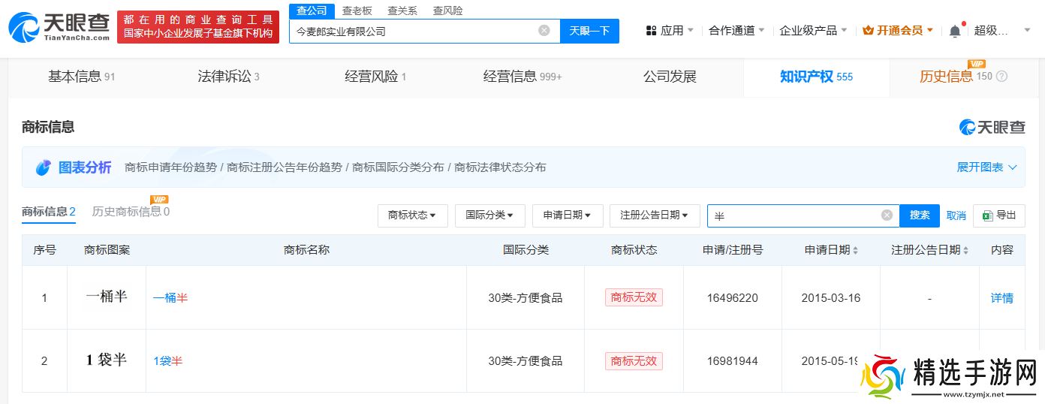Export trademark list with 导出 button
The image size is (1045, 404).
(x=998, y=216)
